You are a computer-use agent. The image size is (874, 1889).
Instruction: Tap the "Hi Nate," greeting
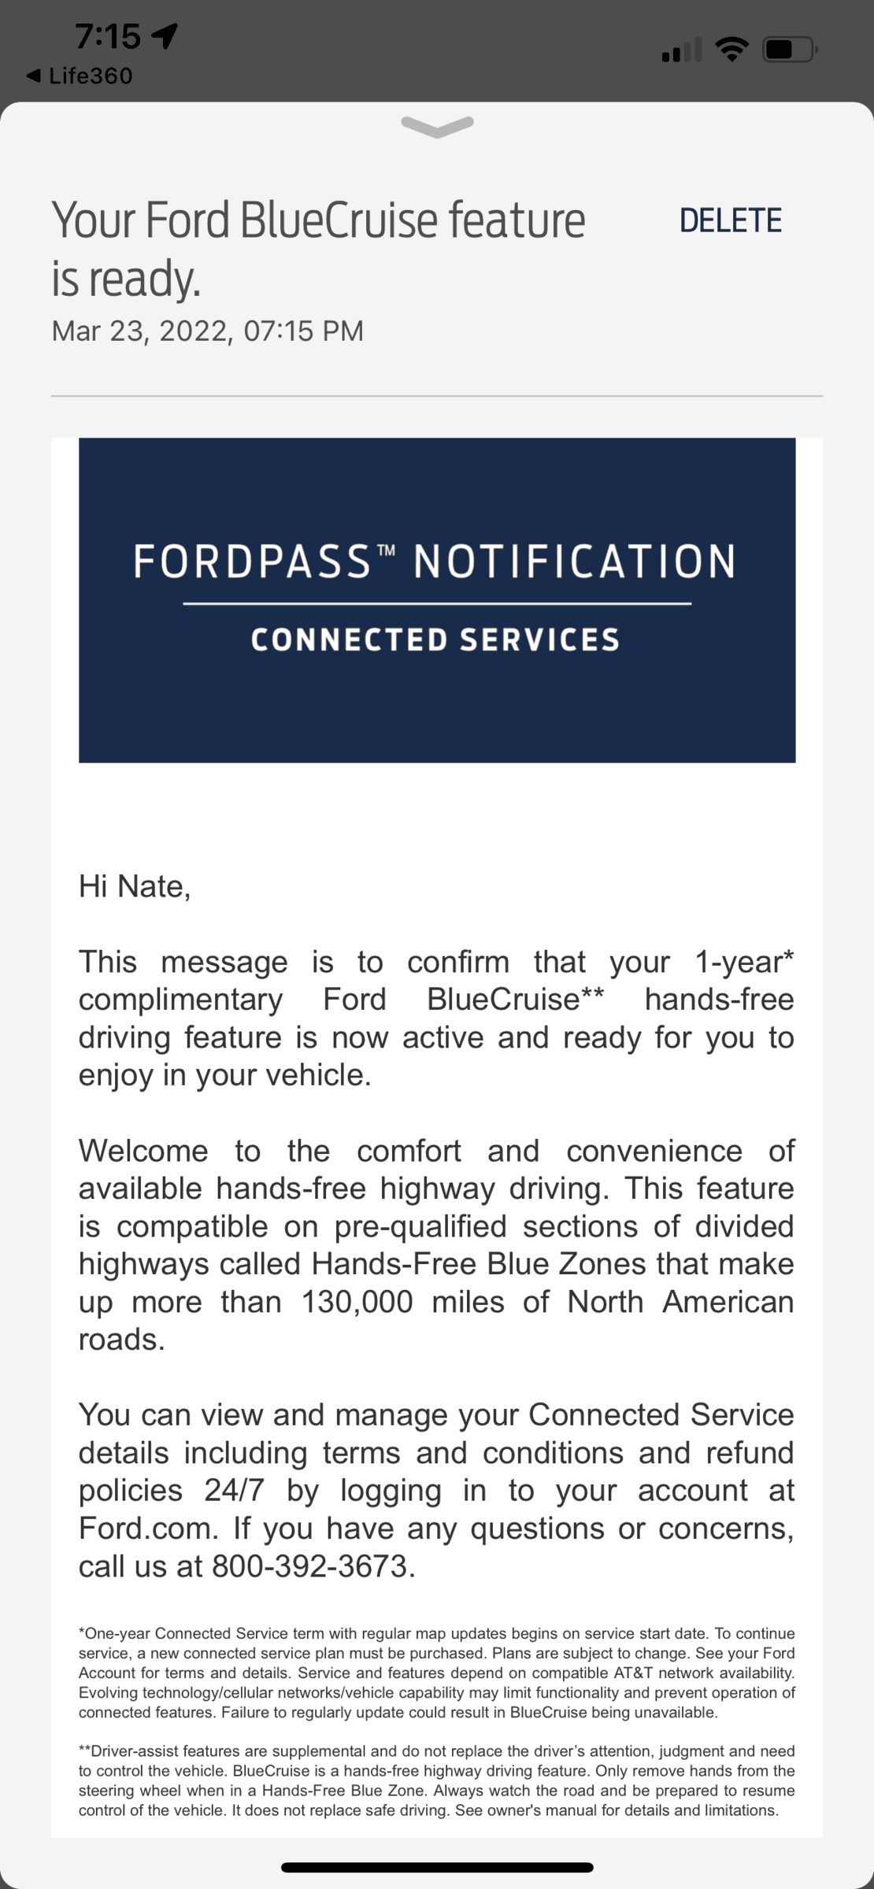(x=135, y=886)
